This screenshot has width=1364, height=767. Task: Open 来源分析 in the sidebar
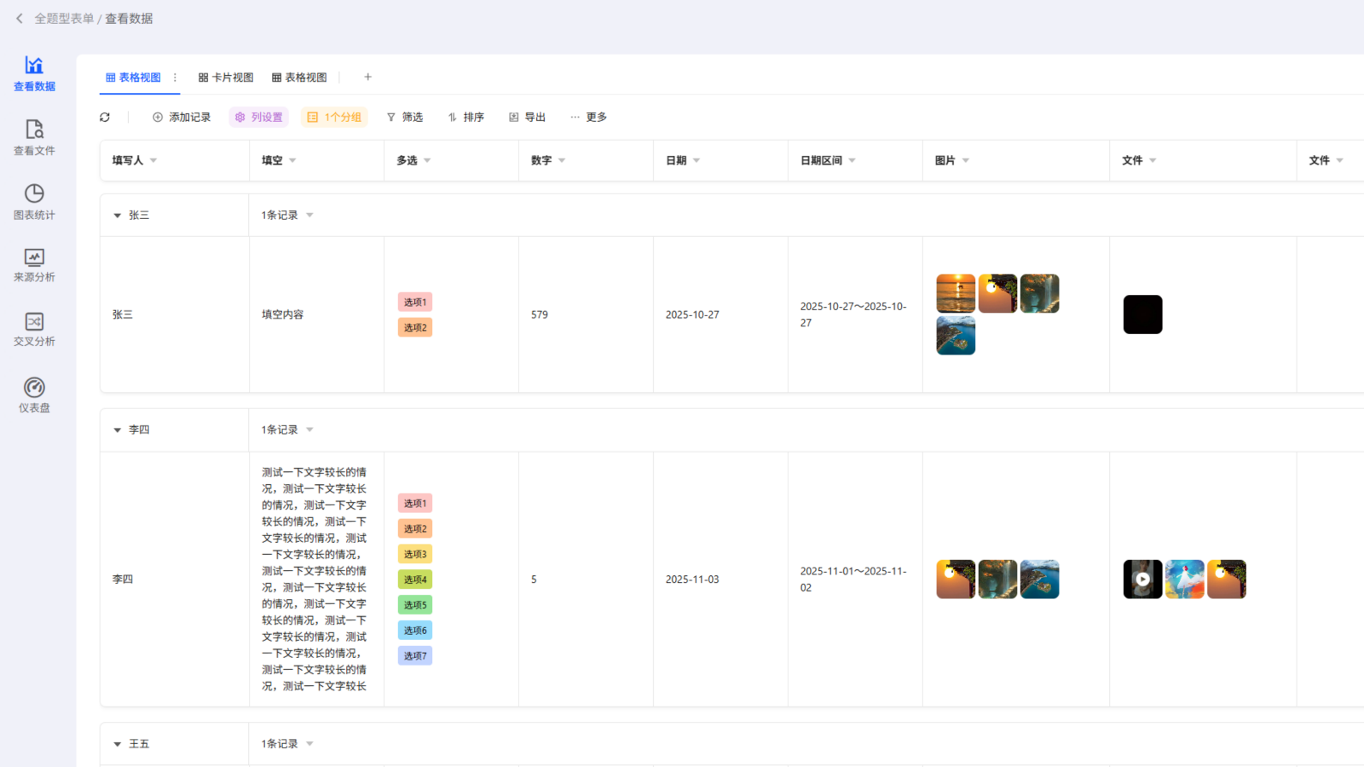point(34,265)
